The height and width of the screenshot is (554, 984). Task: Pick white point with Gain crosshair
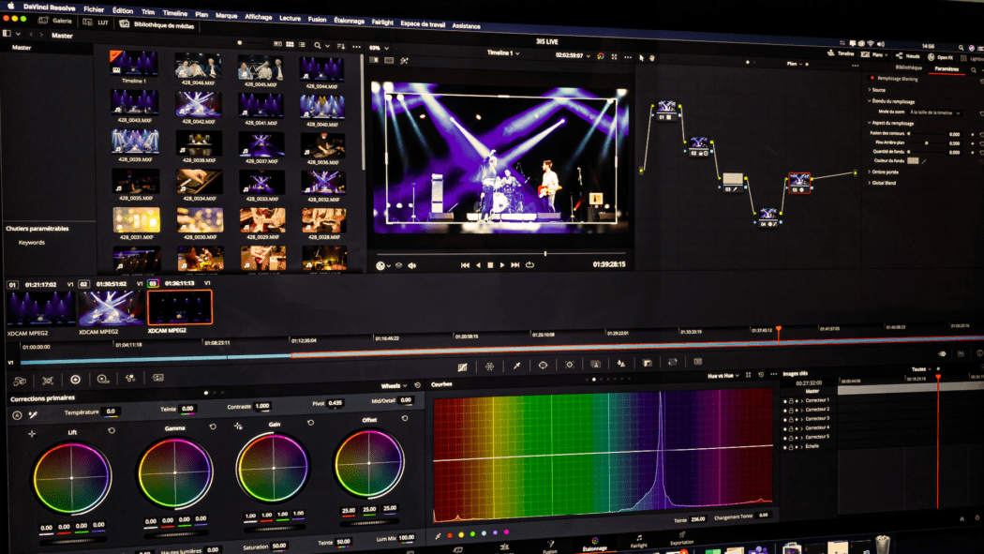[x=238, y=426]
